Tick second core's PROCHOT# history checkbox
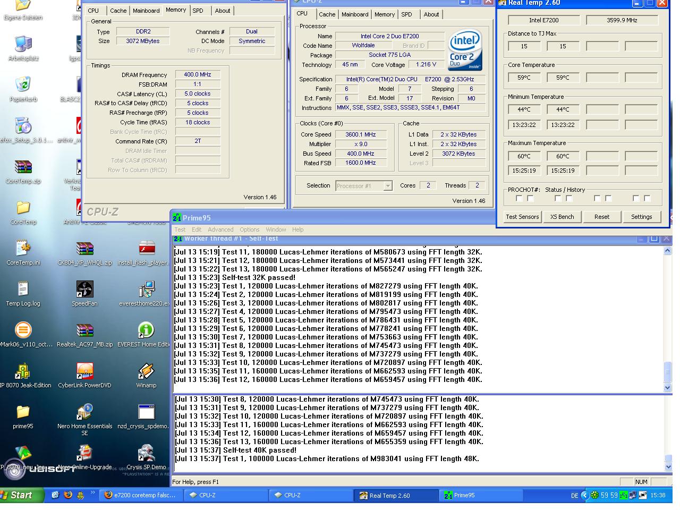The height and width of the screenshot is (510, 680). [x=569, y=198]
